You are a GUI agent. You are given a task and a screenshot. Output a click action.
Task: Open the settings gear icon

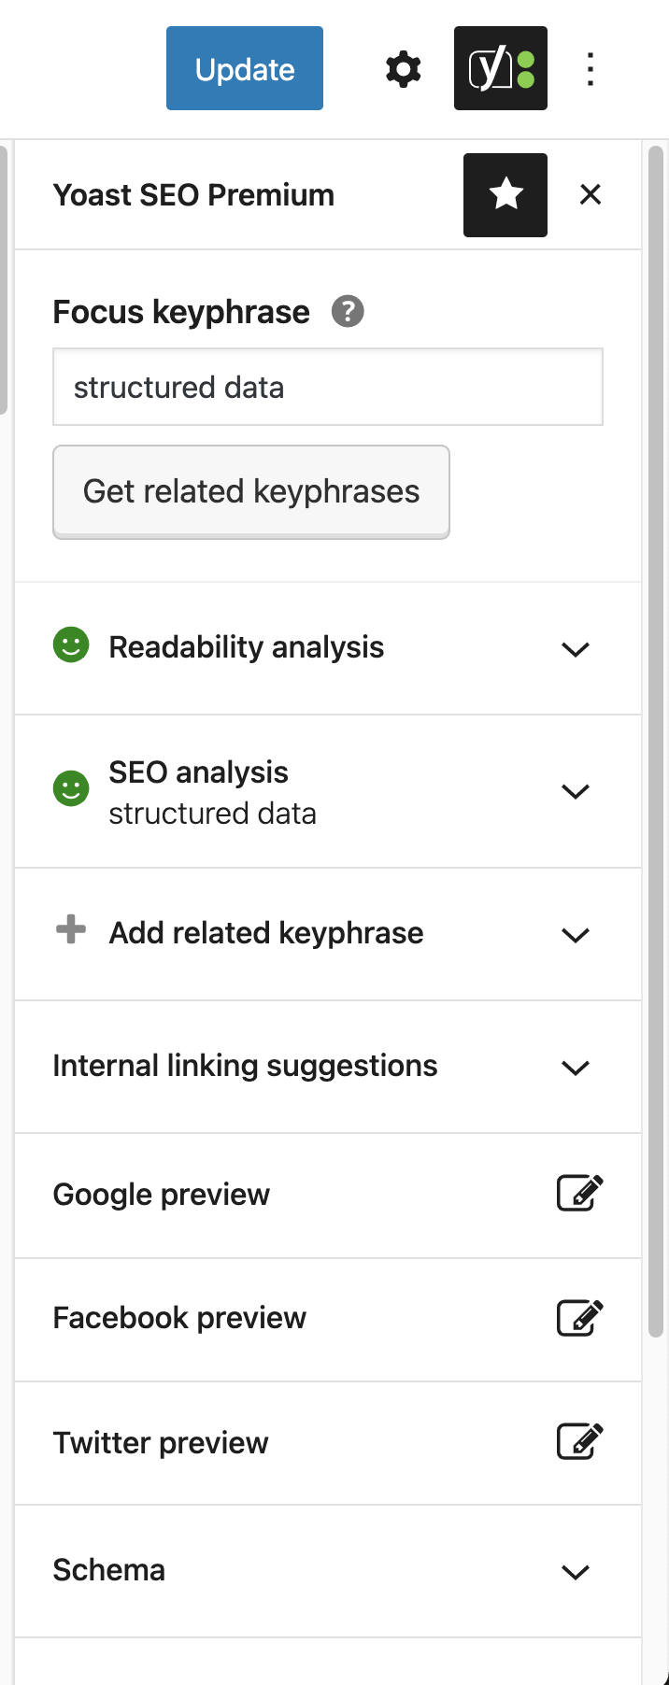click(402, 68)
